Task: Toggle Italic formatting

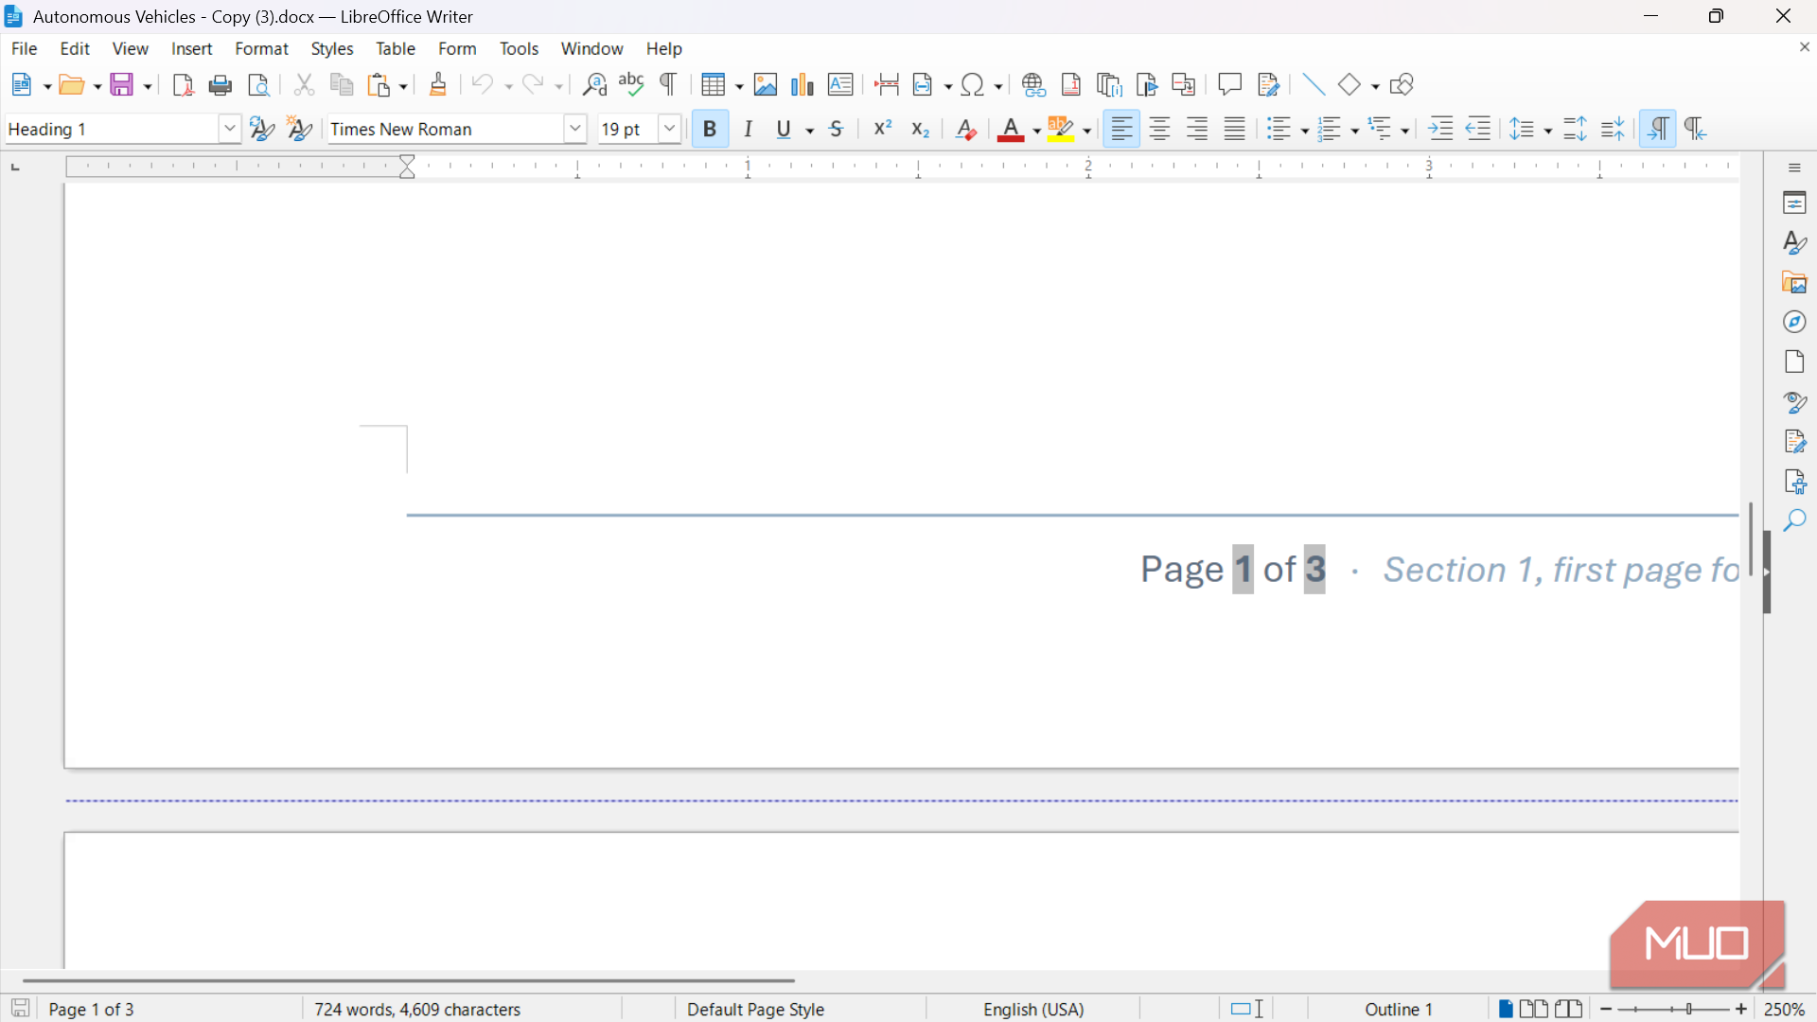Action: 748,129
